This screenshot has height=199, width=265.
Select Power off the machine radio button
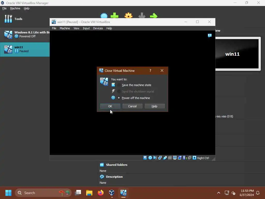coord(119,98)
